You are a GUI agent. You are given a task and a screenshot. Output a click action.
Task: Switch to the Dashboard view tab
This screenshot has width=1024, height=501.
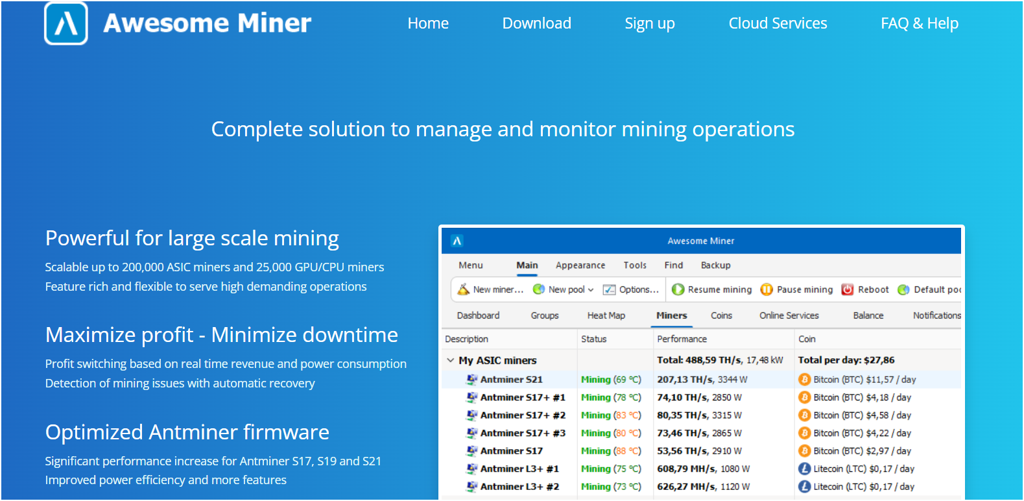click(x=478, y=315)
